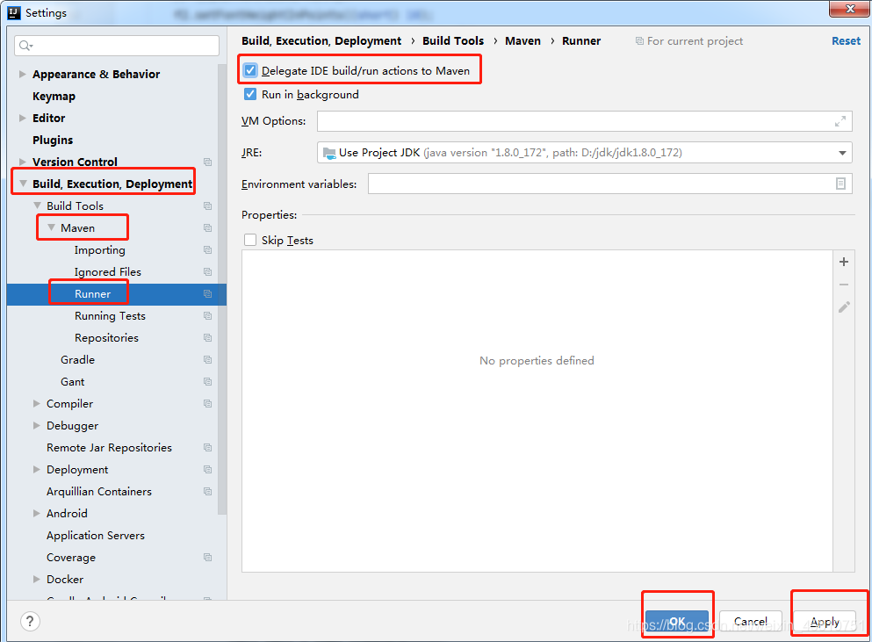Screen dimensions: 872x642
Task: Click the IntelliJ icon in the title bar
Action: (14, 12)
